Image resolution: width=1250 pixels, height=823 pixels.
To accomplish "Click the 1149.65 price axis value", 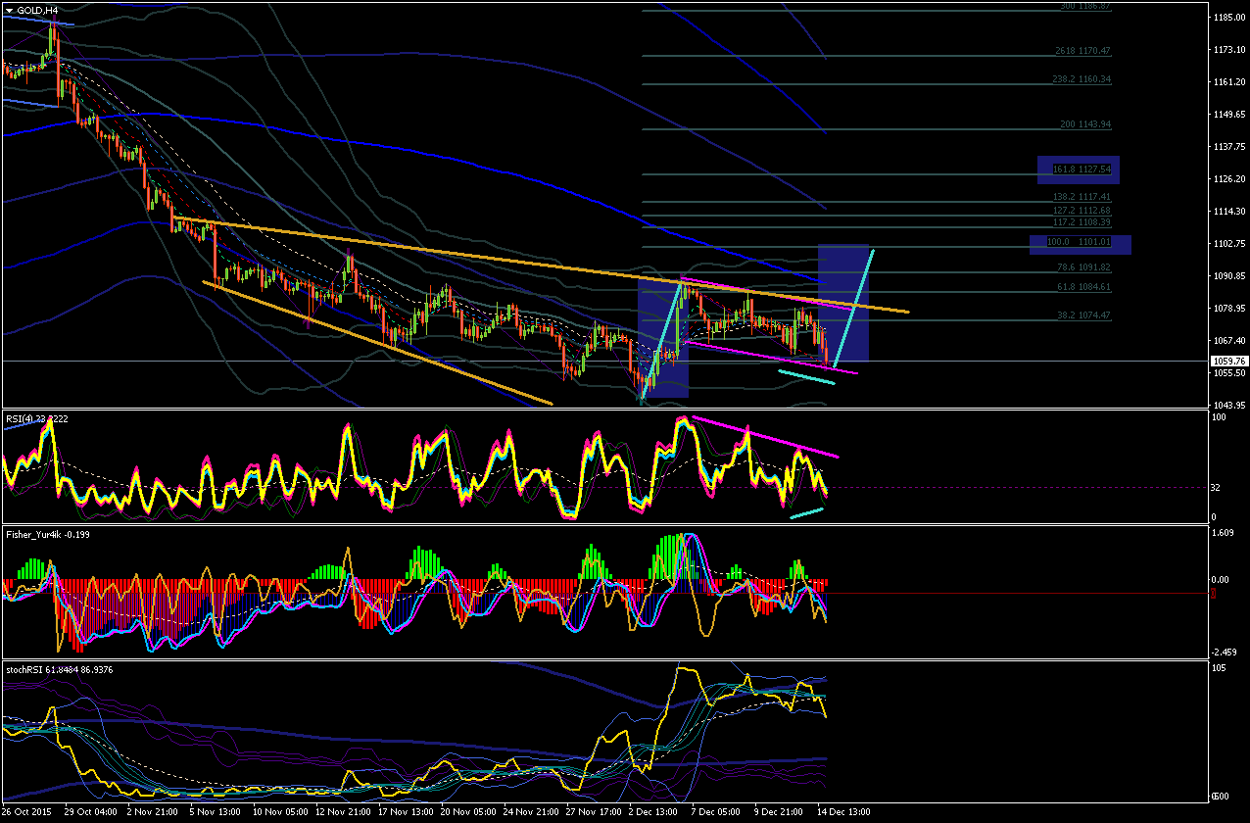I will [x=1227, y=115].
